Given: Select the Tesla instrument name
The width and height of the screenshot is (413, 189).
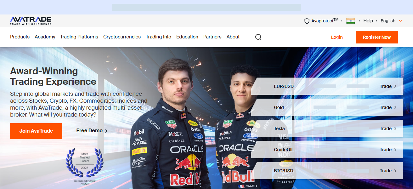Looking at the screenshot, I should 279,129.
